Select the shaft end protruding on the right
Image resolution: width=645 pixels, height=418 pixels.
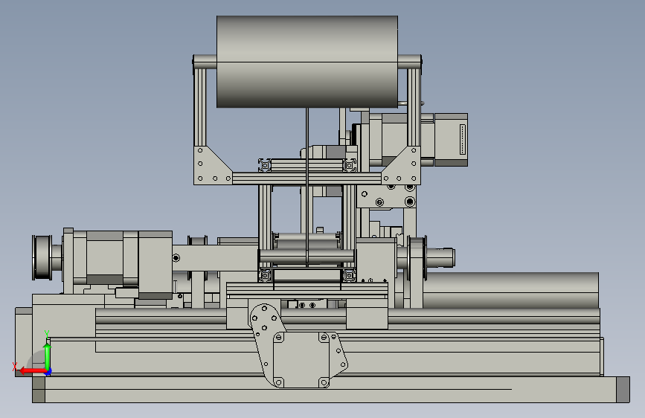tap(440, 257)
